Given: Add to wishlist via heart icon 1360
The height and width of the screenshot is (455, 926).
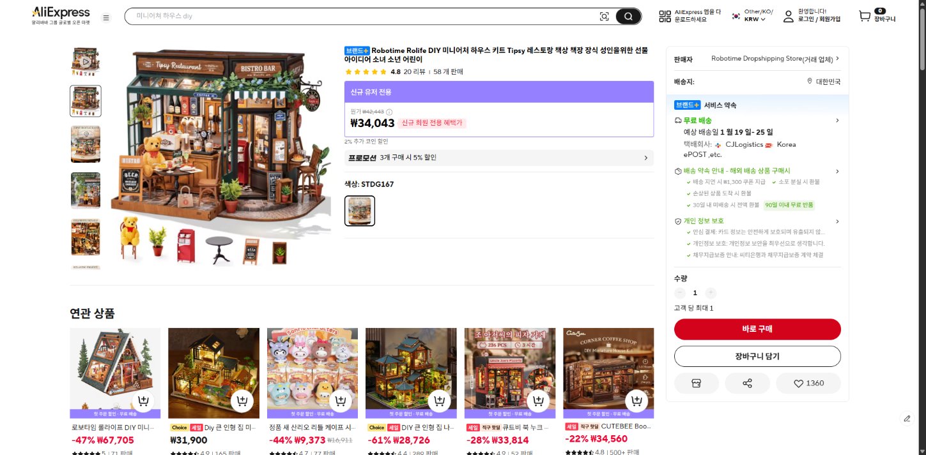Looking at the screenshot, I should pos(808,384).
